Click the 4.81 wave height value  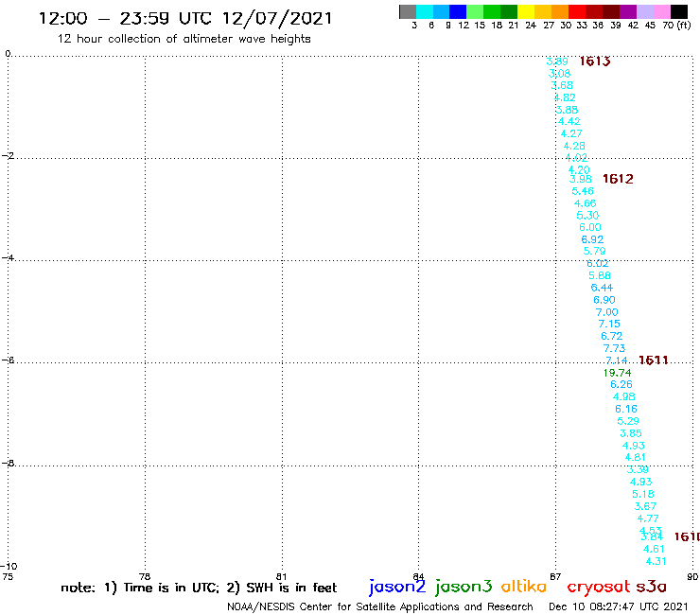click(x=636, y=457)
